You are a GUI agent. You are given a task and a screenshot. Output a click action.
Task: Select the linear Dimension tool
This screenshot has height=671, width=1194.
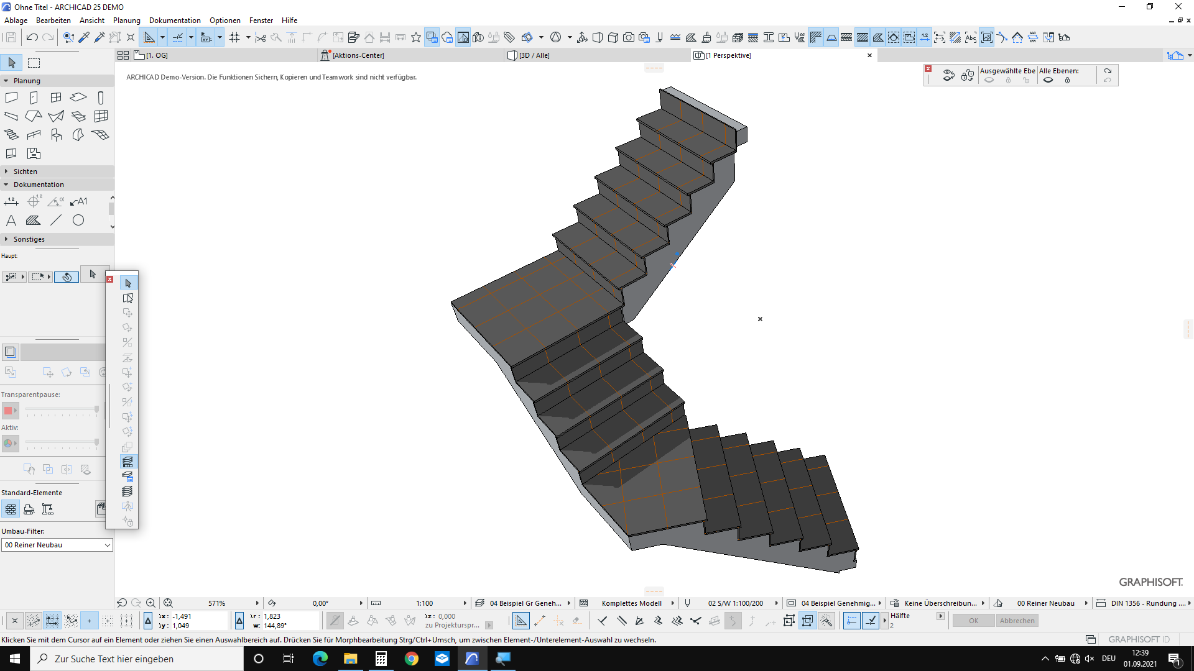11,201
